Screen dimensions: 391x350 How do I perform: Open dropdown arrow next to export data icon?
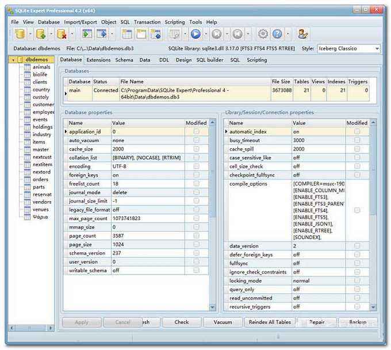tap(112, 34)
